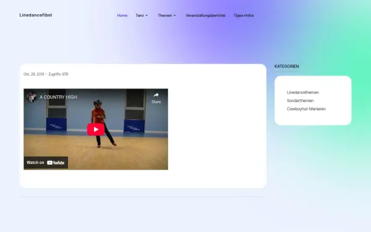Click the Zugriffe: 879 text

tap(58, 74)
